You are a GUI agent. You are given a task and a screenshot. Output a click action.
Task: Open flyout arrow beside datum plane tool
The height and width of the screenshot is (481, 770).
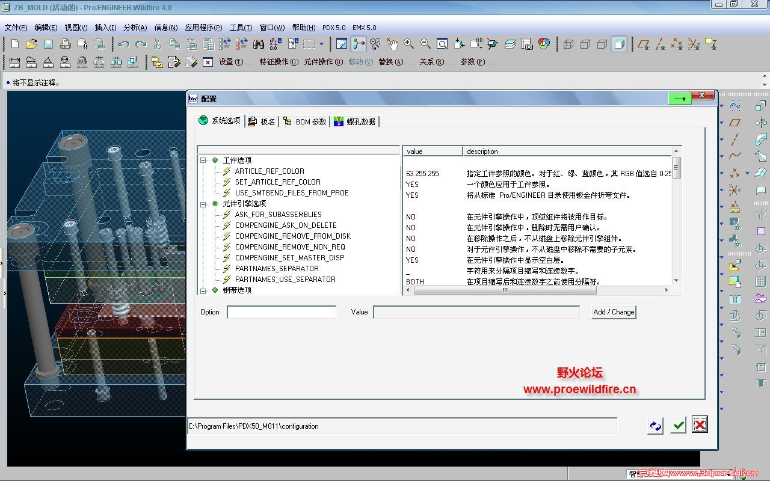tap(722, 123)
